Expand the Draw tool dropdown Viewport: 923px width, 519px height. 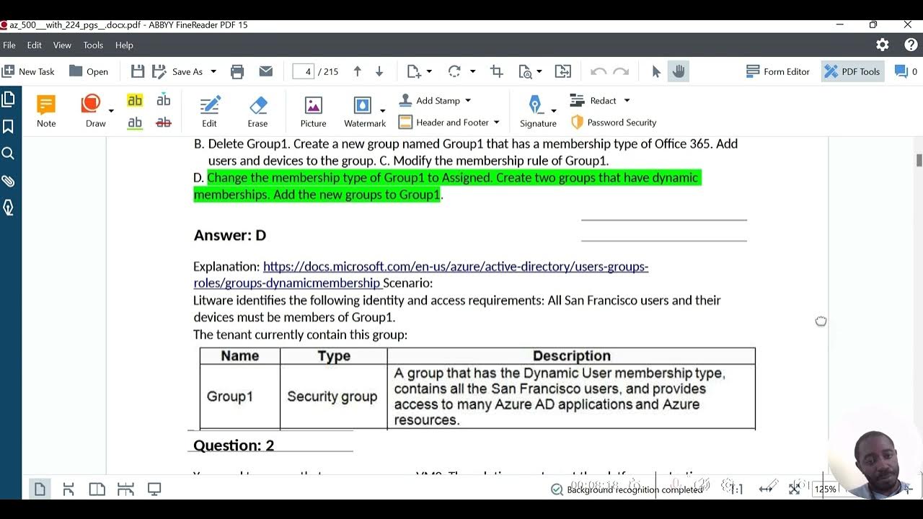pos(111,111)
